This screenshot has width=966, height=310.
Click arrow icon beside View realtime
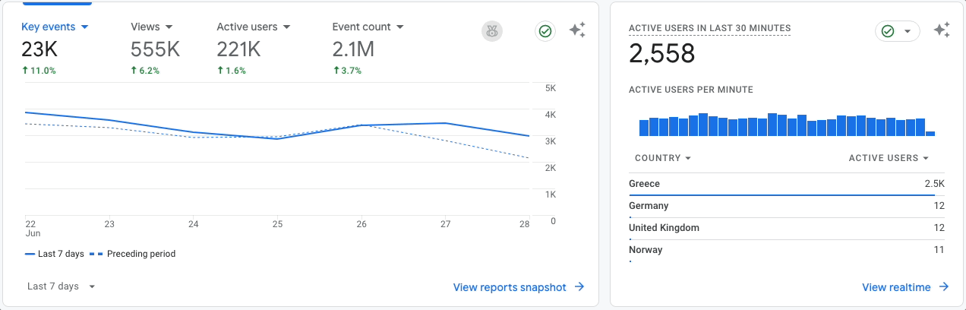(x=944, y=287)
